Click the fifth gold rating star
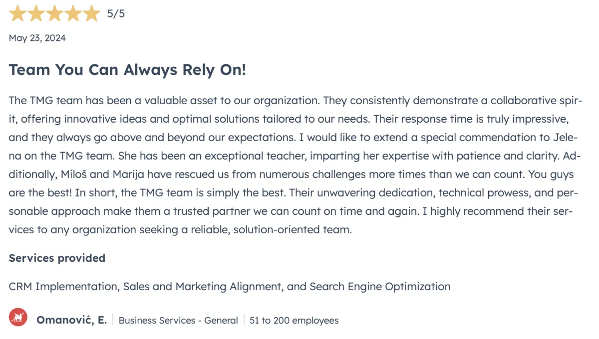The image size is (599, 339). tap(91, 13)
